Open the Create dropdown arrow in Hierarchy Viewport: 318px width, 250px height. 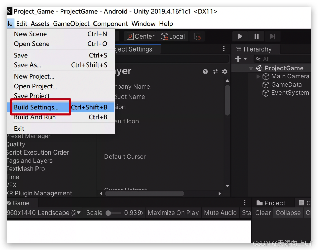point(245,59)
